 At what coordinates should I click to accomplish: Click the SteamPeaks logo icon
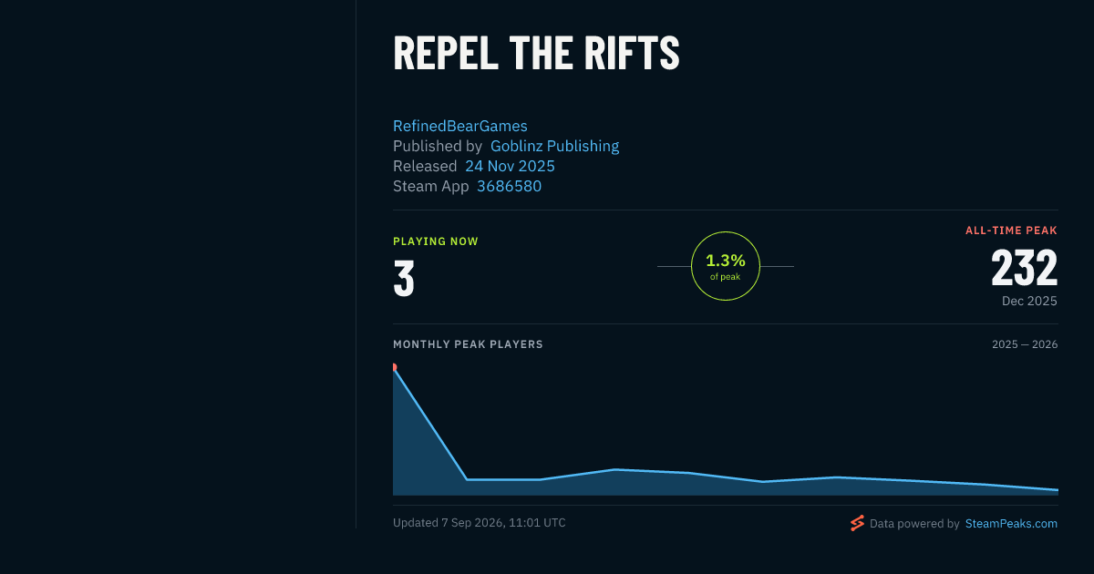click(x=857, y=523)
